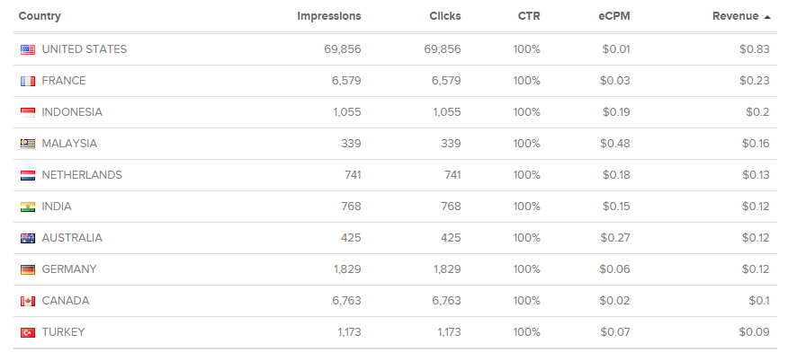Select the TURKEY row revenue value
The width and height of the screenshot is (788, 361).
755,332
